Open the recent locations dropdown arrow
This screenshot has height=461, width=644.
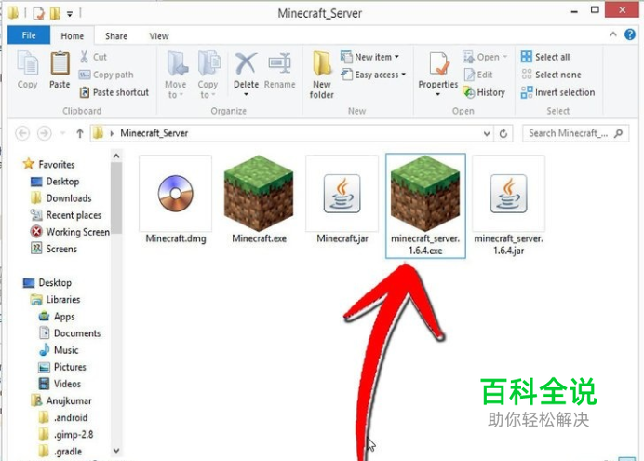click(62, 133)
